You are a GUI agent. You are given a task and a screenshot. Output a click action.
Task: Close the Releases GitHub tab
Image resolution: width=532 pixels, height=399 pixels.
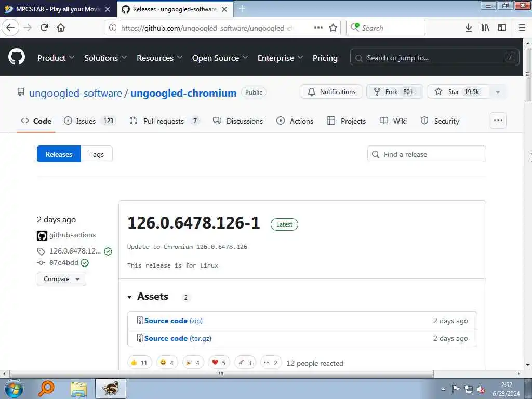(x=224, y=9)
